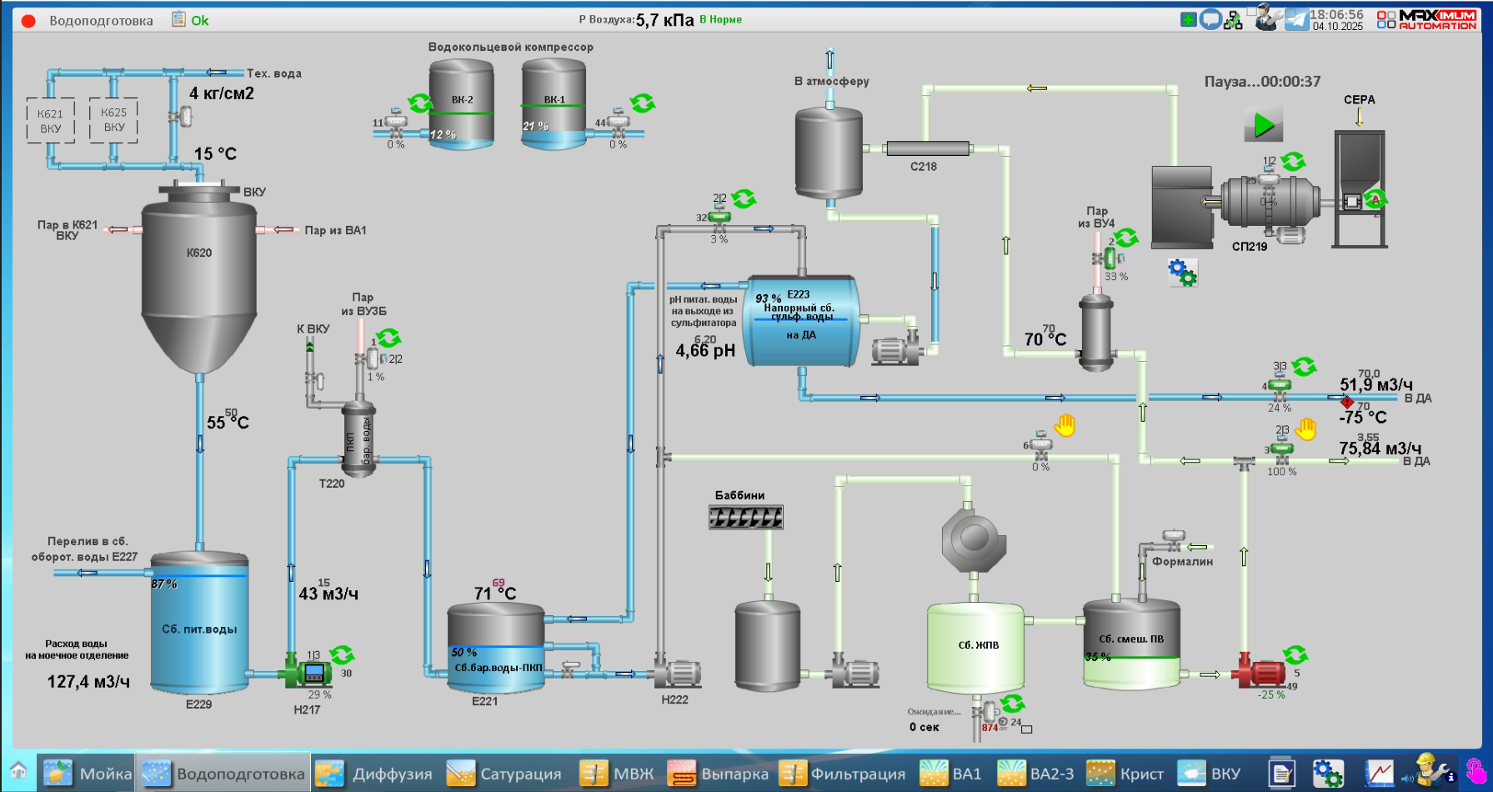The image size is (1493, 792).
Task: Click the Telegram paper plane icon
Action: pos(1295,19)
